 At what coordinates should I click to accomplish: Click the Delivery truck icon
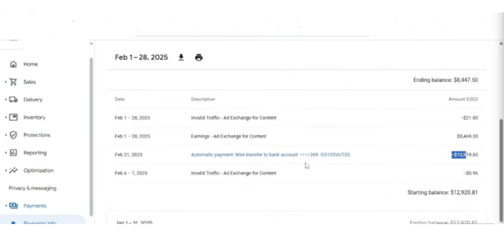click(x=13, y=100)
